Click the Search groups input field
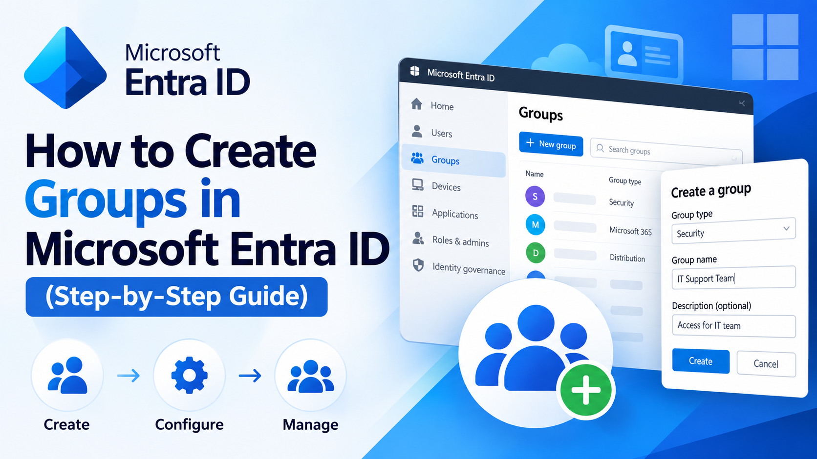Viewport: 817px width, 459px height. click(666, 153)
